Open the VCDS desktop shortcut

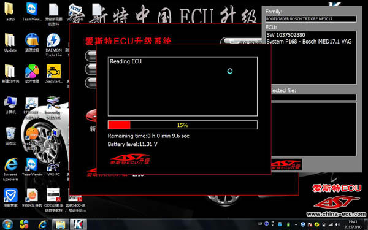pos(75,12)
